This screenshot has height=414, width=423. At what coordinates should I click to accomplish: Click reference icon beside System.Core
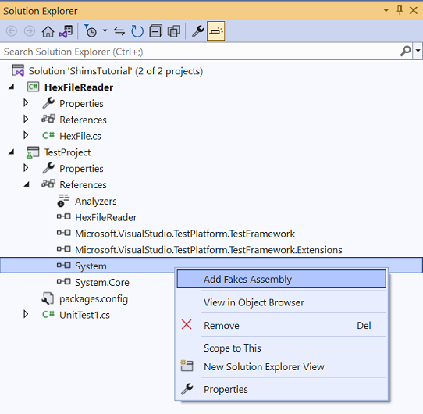tap(64, 282)
